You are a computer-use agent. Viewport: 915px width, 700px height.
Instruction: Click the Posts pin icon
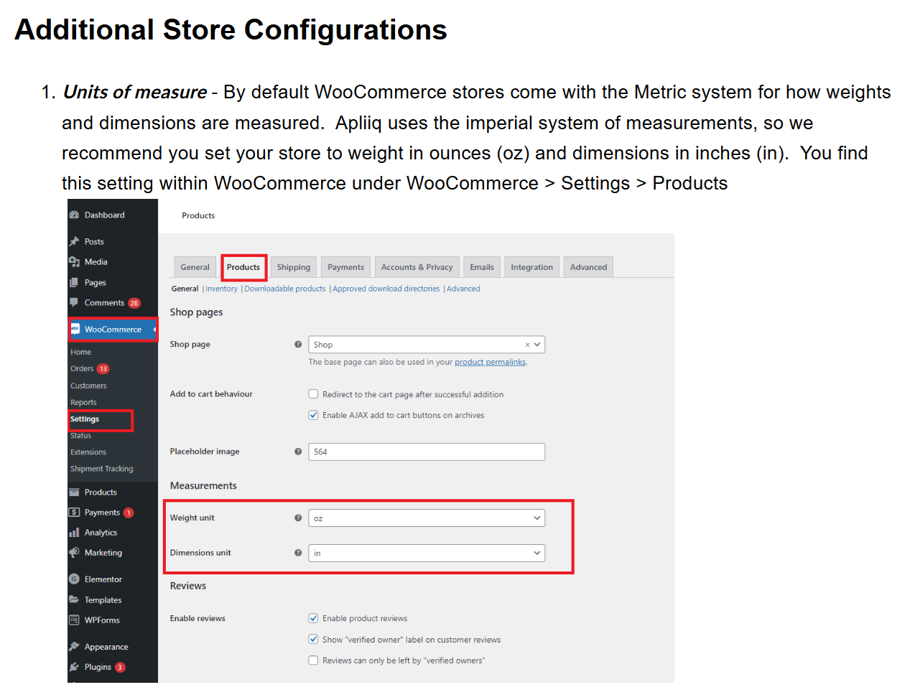pos(74,242)
